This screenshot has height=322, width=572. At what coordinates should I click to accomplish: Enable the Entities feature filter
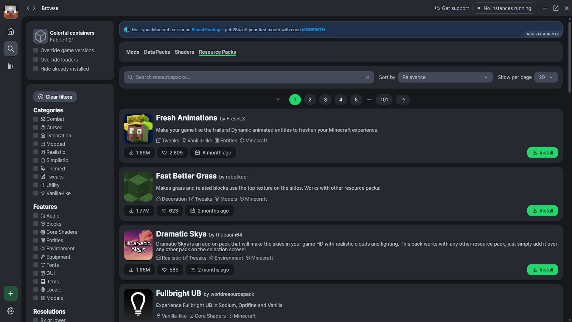(36, 240)
